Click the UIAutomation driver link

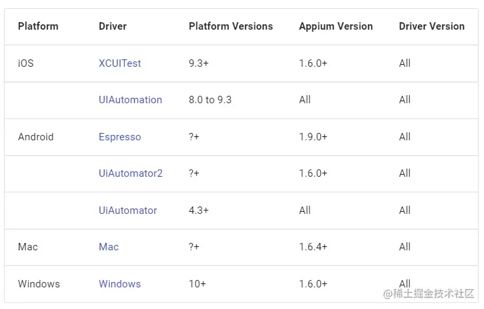tap(130, 100)
